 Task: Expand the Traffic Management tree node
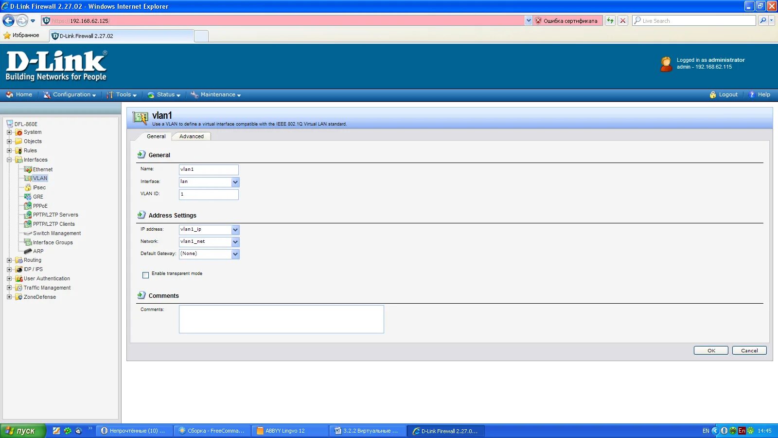(9, 288)
